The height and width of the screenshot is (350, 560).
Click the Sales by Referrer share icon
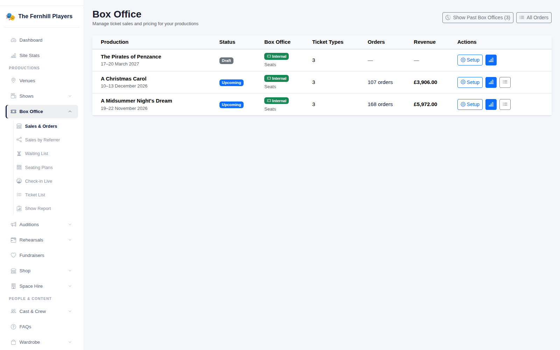(x=19, y=140)
